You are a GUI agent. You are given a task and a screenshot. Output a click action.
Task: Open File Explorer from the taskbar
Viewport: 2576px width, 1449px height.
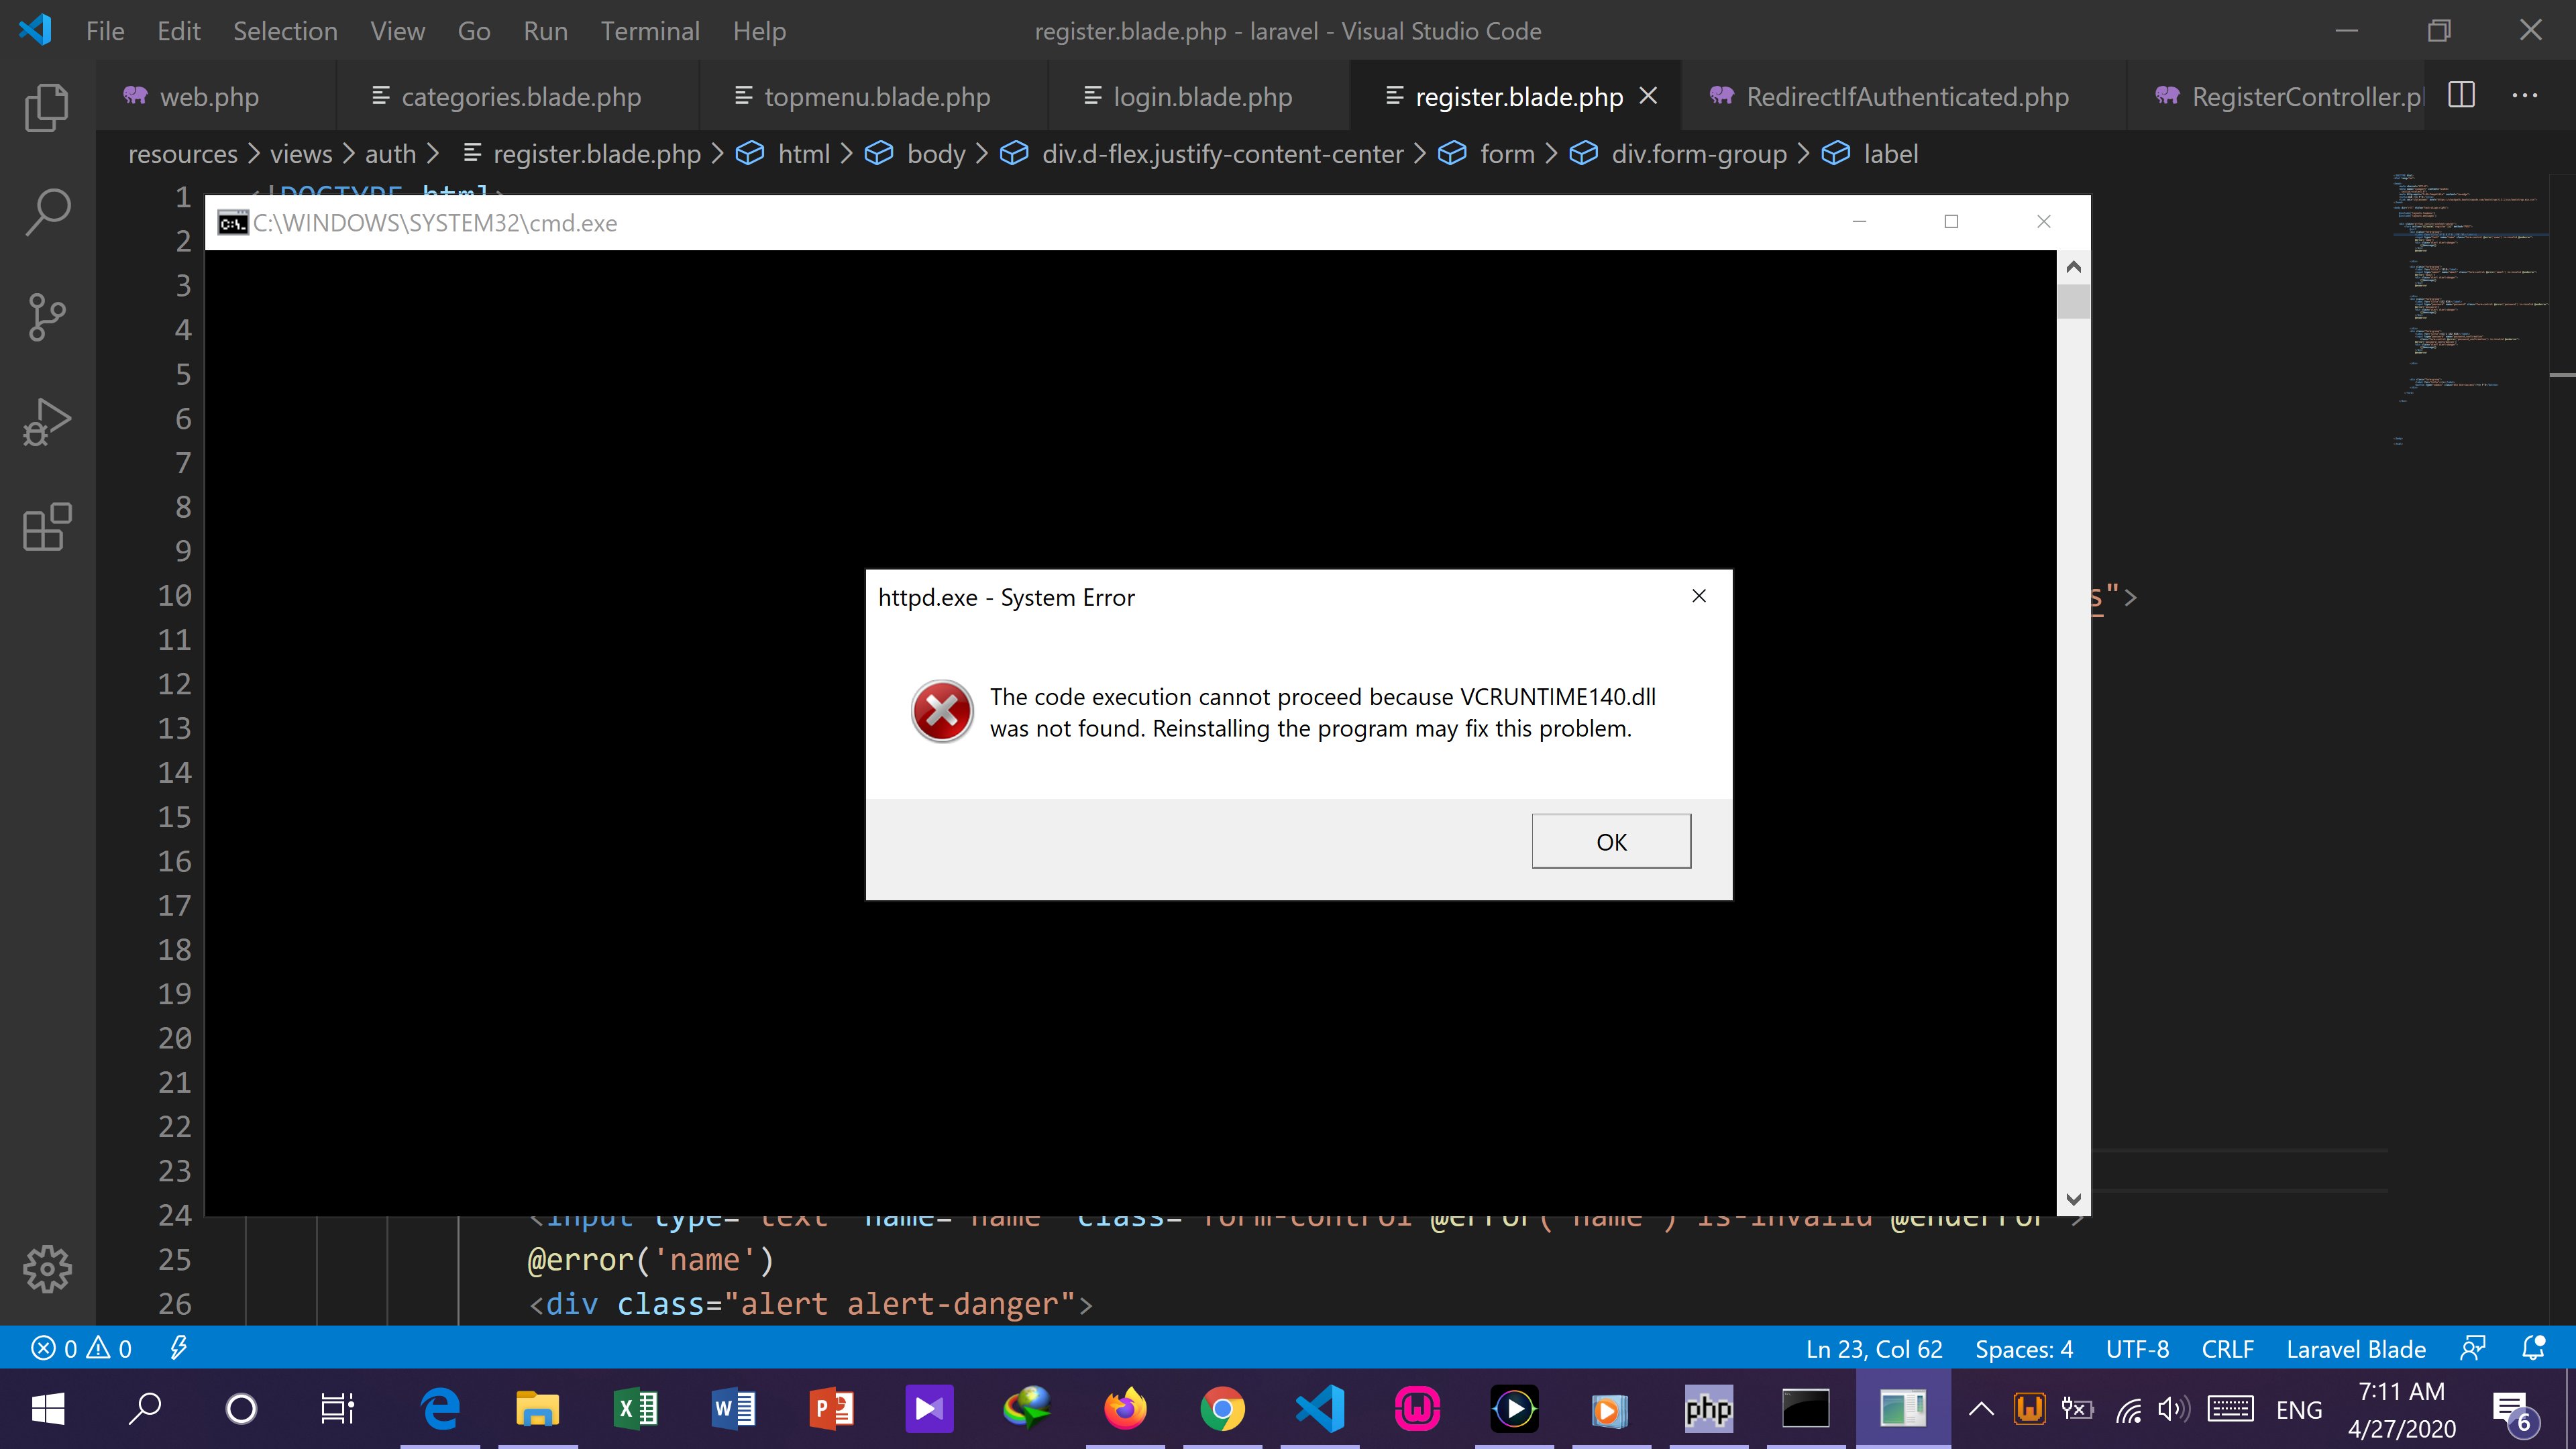click(537, 1409)
